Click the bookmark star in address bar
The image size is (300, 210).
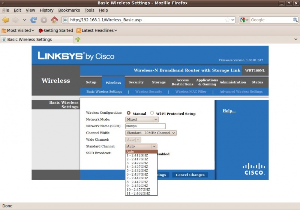(x=227, y=20)
